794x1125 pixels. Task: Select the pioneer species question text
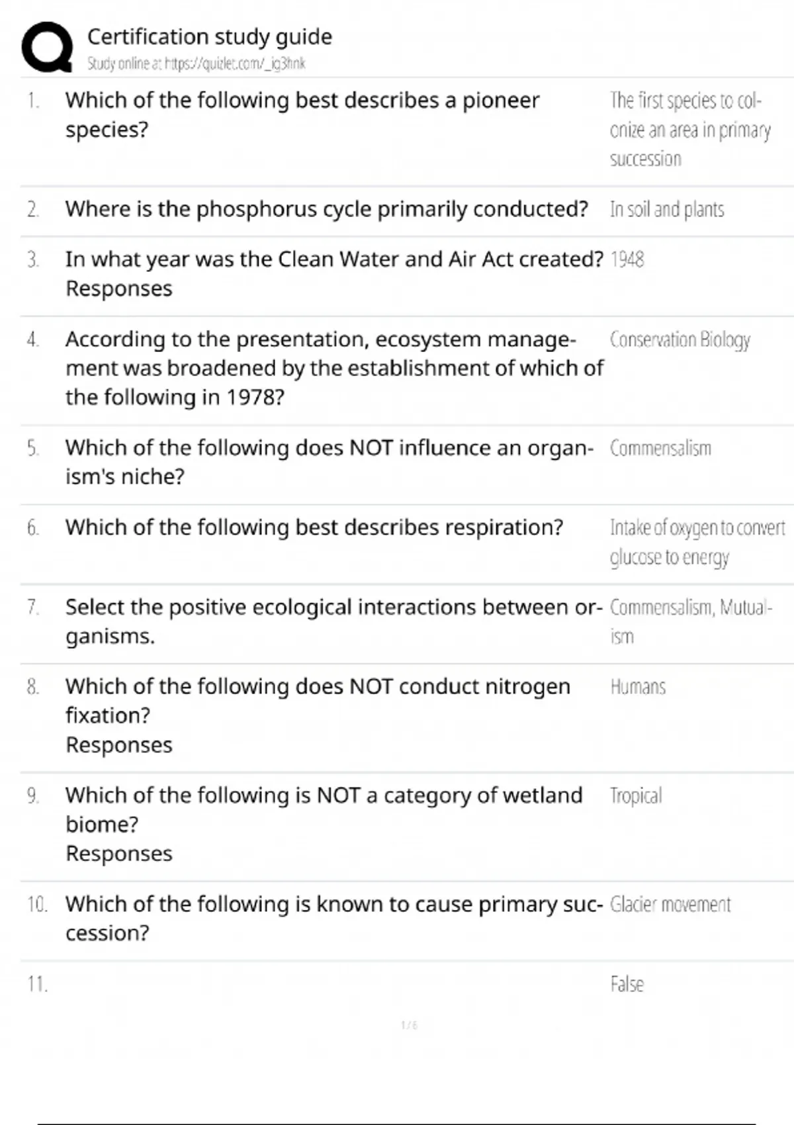tap(302, 114)
